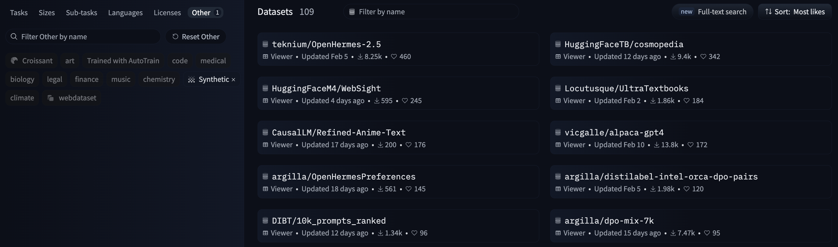
Task: Click the heart icon on teknium/OpenHermes-2.5
Action: [x=394, y=57]
